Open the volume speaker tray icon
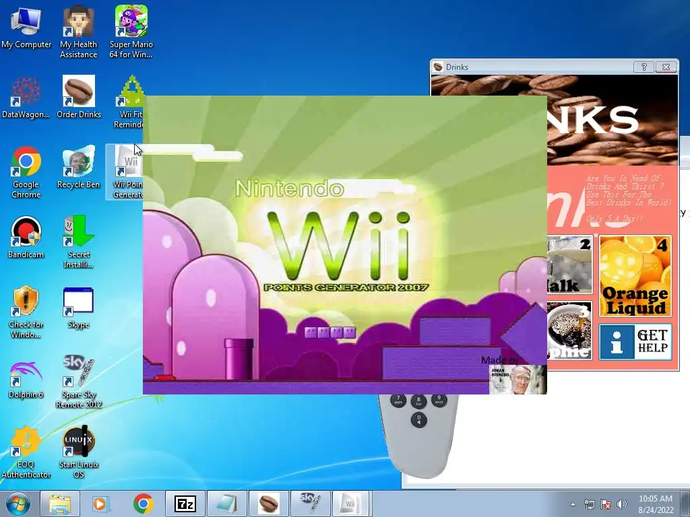690x517 pixels. pyautogui.click(x=621, y=504)
